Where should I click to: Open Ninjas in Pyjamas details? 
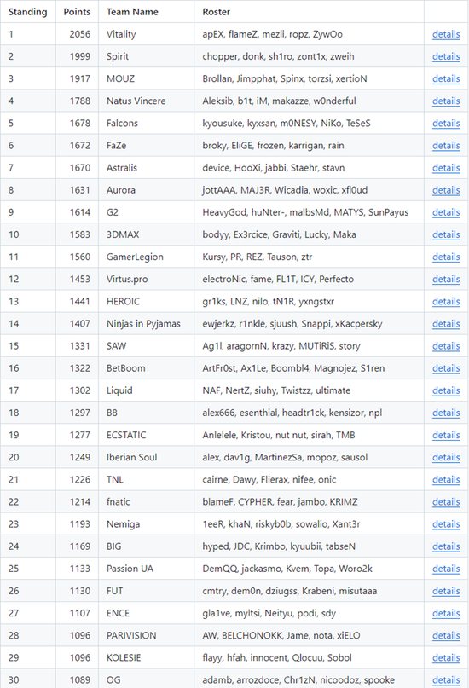[446, 324]
